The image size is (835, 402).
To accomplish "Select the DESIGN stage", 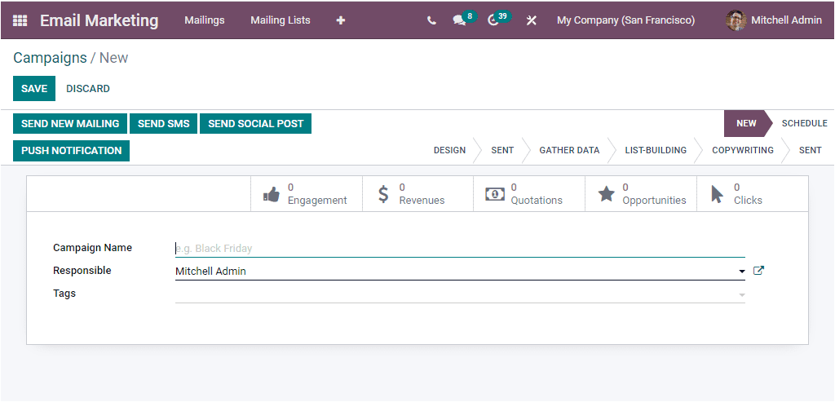I will coord(449,150).
